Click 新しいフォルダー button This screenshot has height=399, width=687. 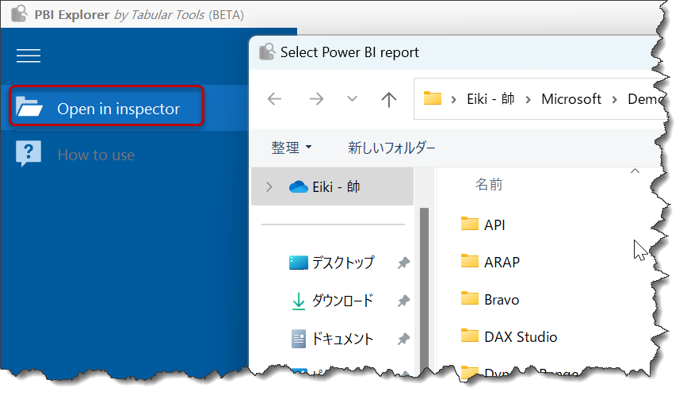(391, 148)
